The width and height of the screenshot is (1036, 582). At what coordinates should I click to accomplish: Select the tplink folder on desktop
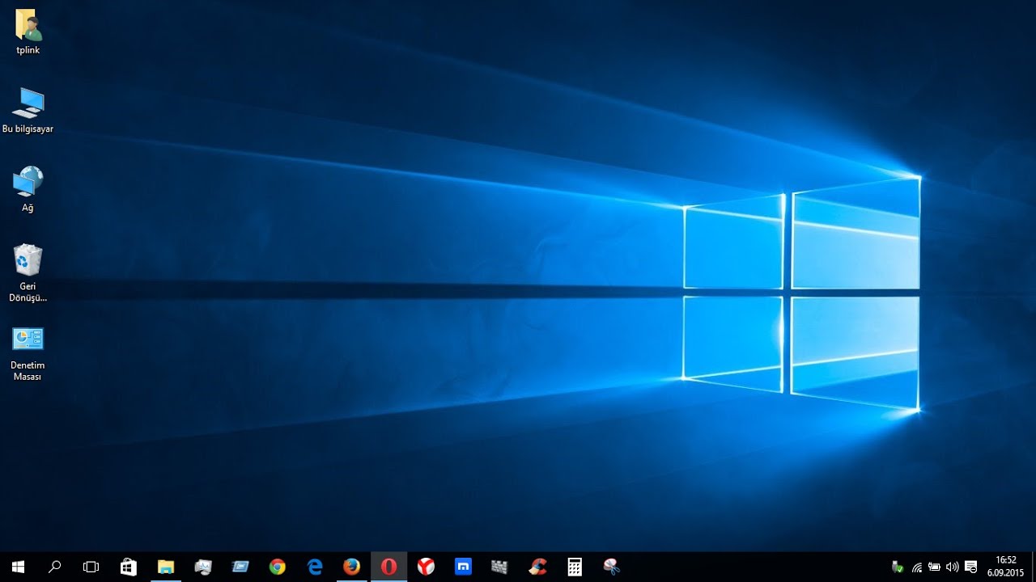tap(28, 32)
